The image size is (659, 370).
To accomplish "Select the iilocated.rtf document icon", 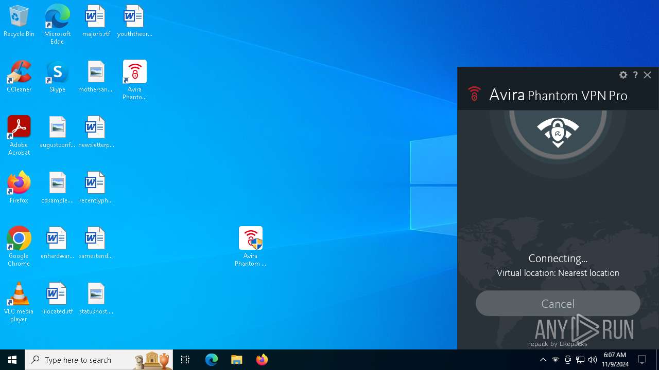I will (x=57, y=299).
